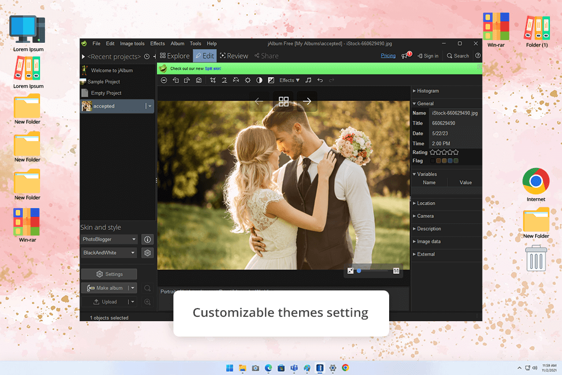Image resolution: width=562 pixels, height=375 pixels.
Task: Click the camera refresh icon in edit toolbar
Action: pos(199,80)
